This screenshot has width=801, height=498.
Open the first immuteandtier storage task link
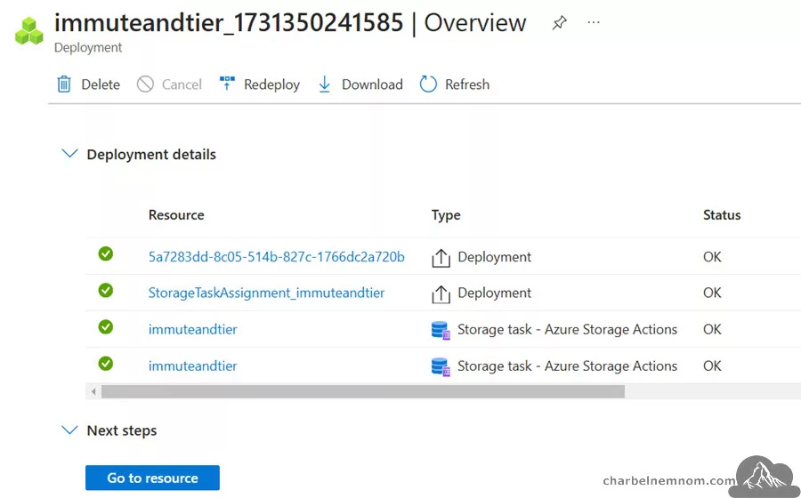[x=192, y=330]
